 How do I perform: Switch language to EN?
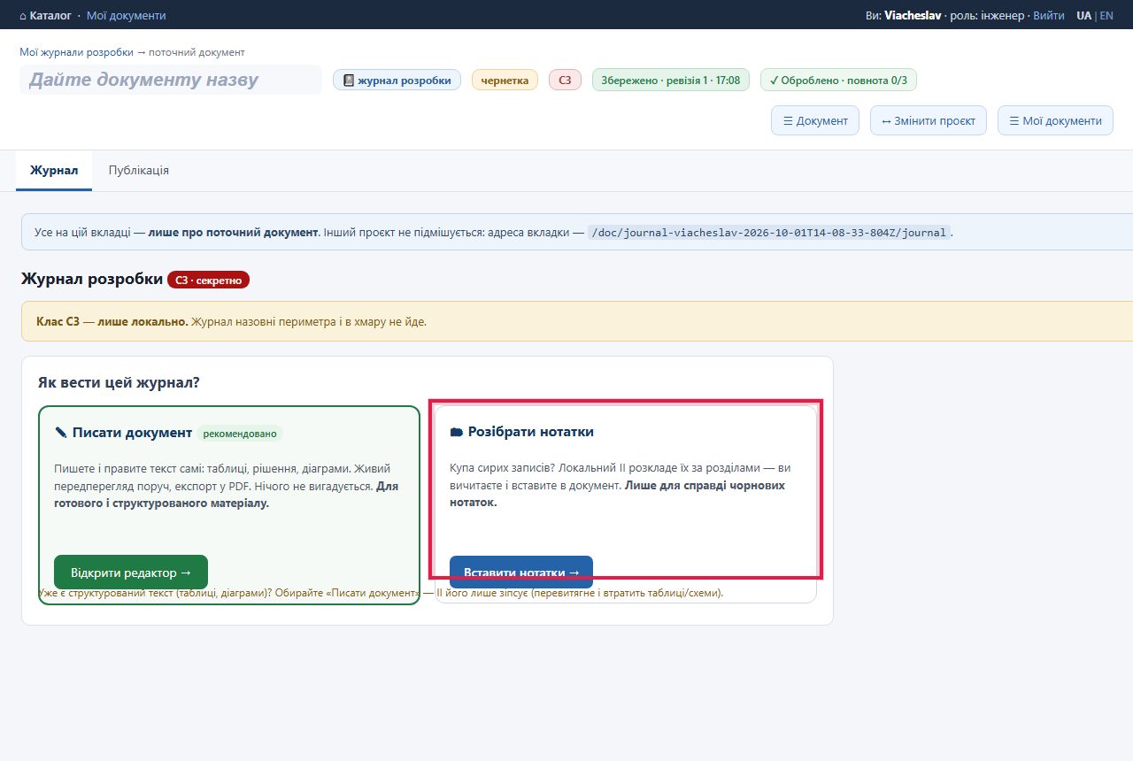(1106, 16)
